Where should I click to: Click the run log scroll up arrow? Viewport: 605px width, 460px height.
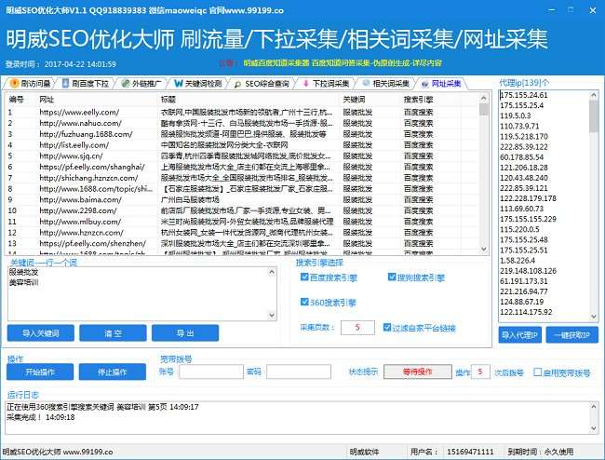coord(594,406)
